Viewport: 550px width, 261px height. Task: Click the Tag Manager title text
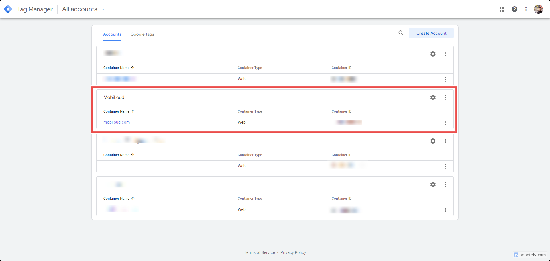(35, 9)
